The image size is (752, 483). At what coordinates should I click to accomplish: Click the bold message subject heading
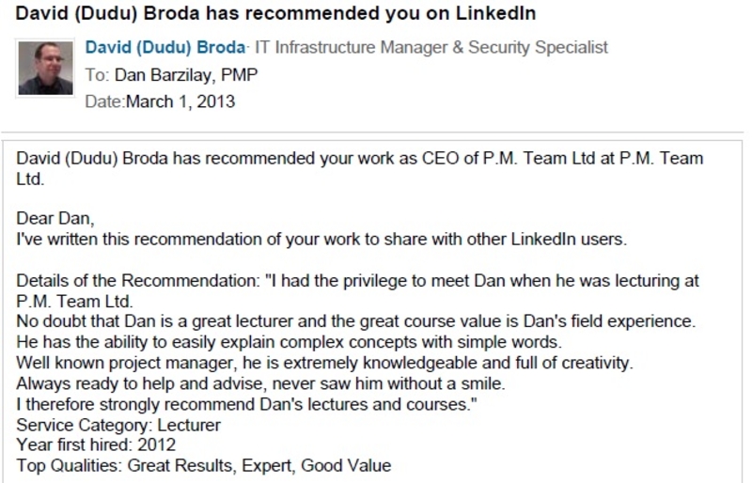point(275,13)
